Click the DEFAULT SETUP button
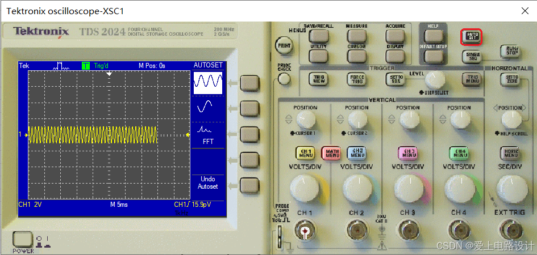Image resolution: width=537 pixels, height=255 pixels. (433, 56)
